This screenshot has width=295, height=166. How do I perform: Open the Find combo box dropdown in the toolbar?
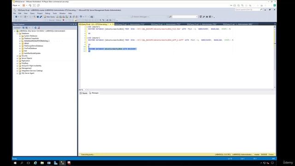coord(197,17)
